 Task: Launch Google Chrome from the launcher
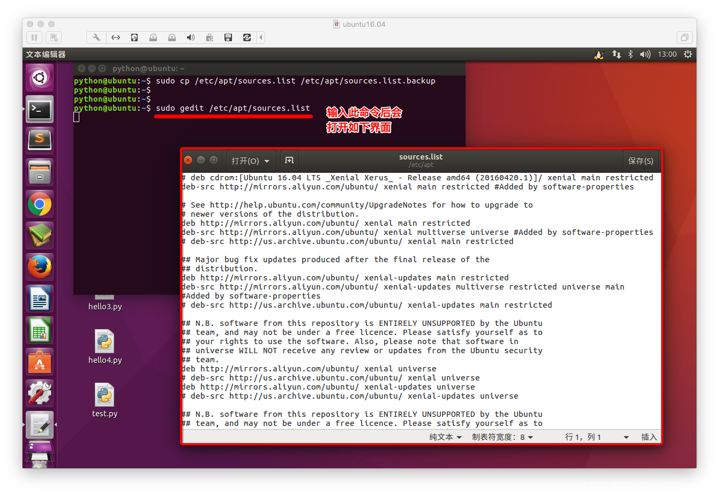[x=40, y=204]
